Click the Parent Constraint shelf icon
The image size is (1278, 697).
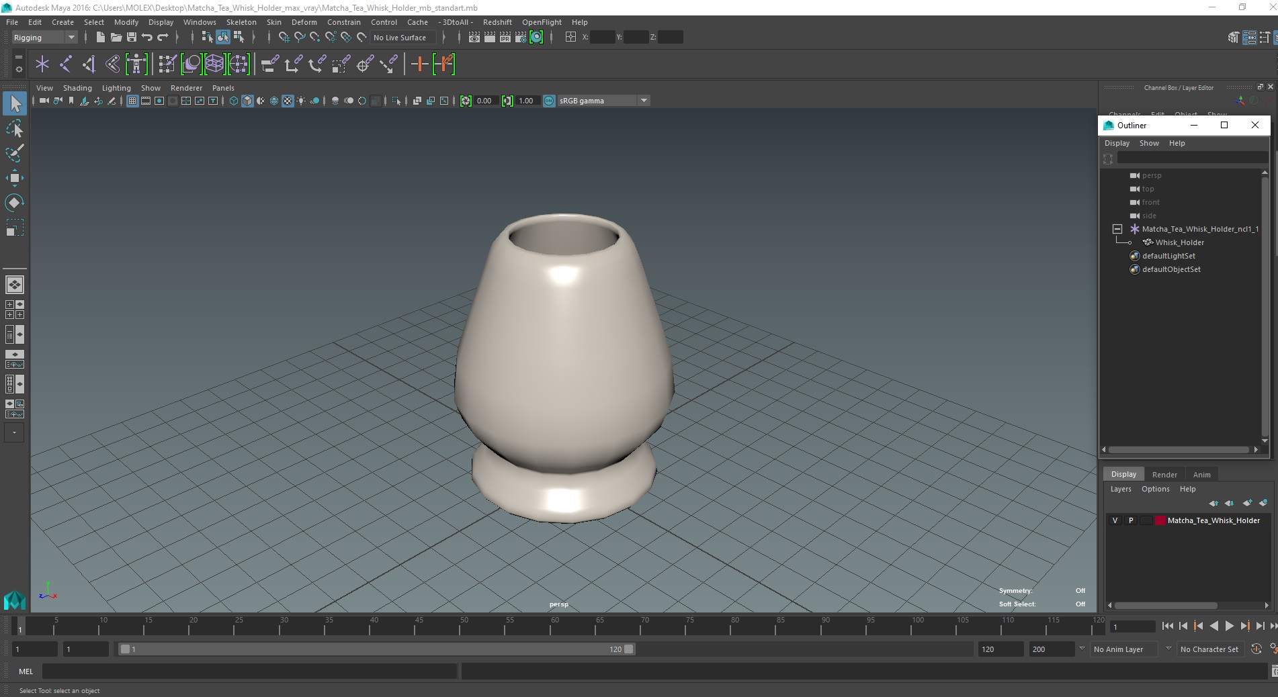[x=270, y=64]
